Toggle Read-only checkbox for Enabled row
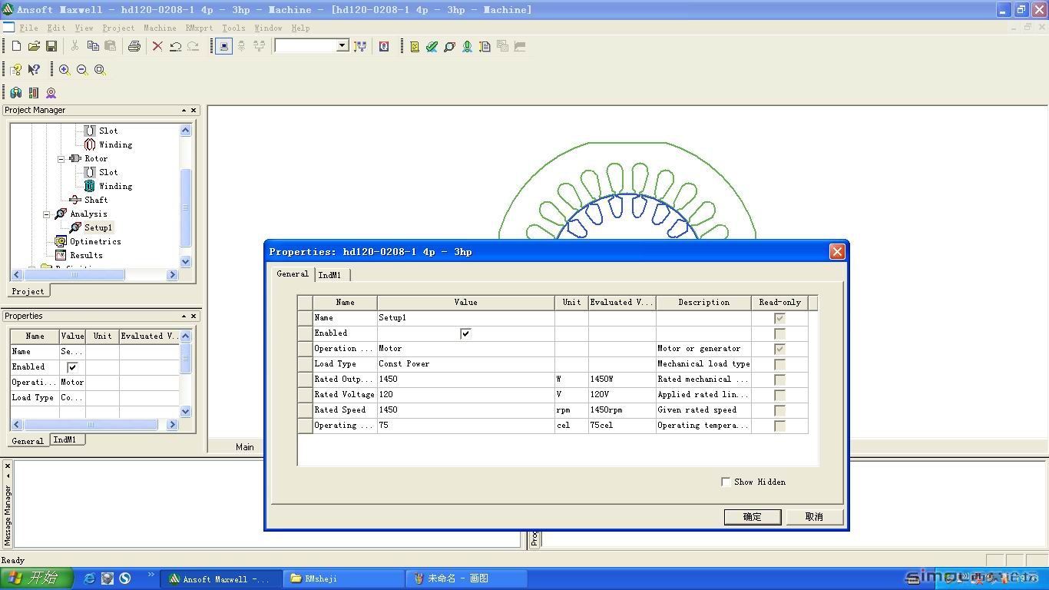 779,333
